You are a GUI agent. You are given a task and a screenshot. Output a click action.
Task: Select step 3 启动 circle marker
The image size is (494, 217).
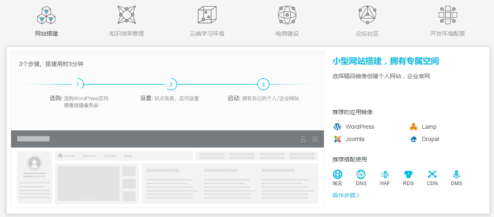coord(263,85)
